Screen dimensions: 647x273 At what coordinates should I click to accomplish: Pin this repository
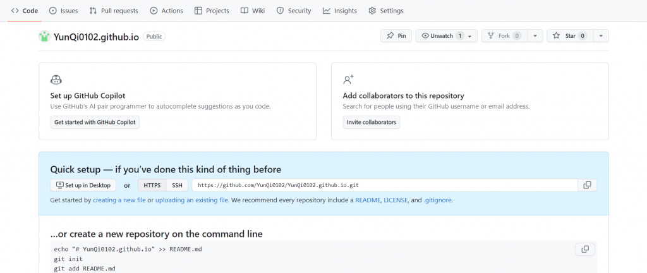coord(396,36)
